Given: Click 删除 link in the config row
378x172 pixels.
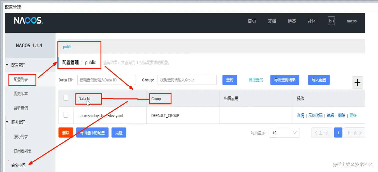Looking at the screenshot, I should [x=342, y=115].
